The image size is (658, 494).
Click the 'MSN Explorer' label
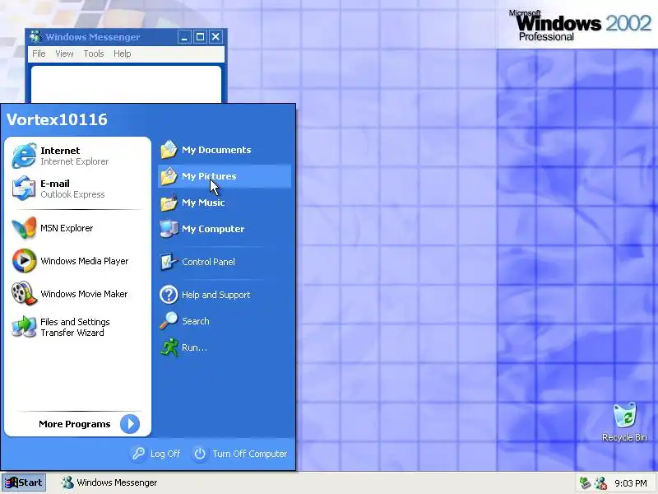(67, 228)
